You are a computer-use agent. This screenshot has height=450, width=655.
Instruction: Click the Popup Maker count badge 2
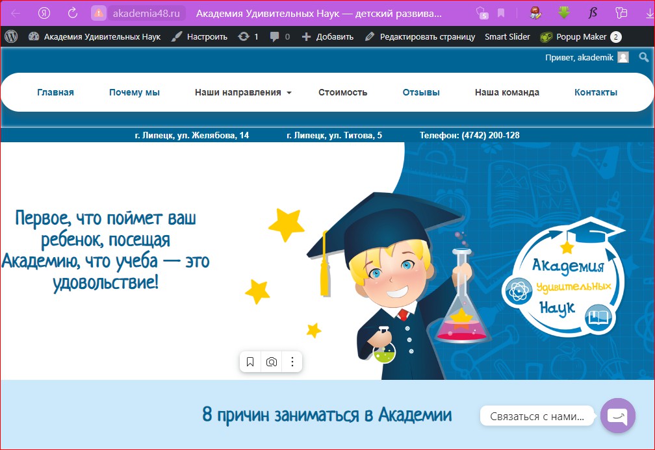click(x=616, y=37)
